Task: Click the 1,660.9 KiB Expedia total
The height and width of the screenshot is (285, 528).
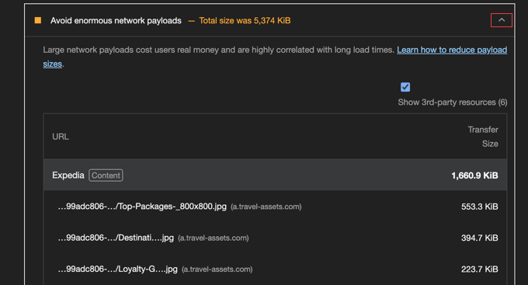Action: point(474,176)
